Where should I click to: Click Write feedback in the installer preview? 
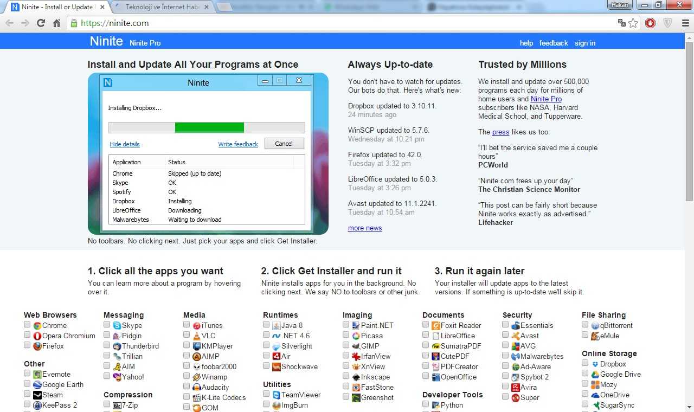click(x=238, y=144)
